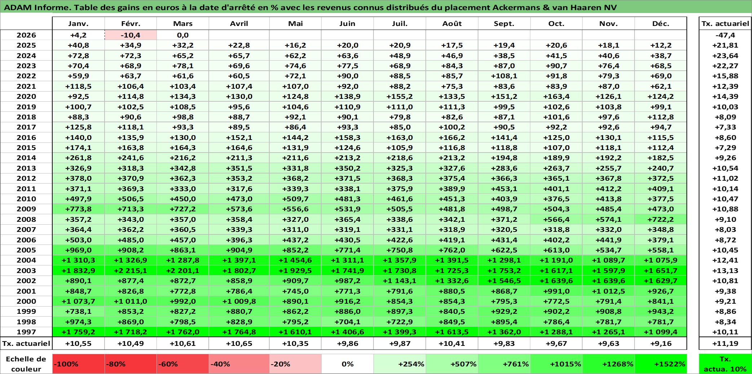Select the +166,2 cell in 2016

click(x=452, y=137)
